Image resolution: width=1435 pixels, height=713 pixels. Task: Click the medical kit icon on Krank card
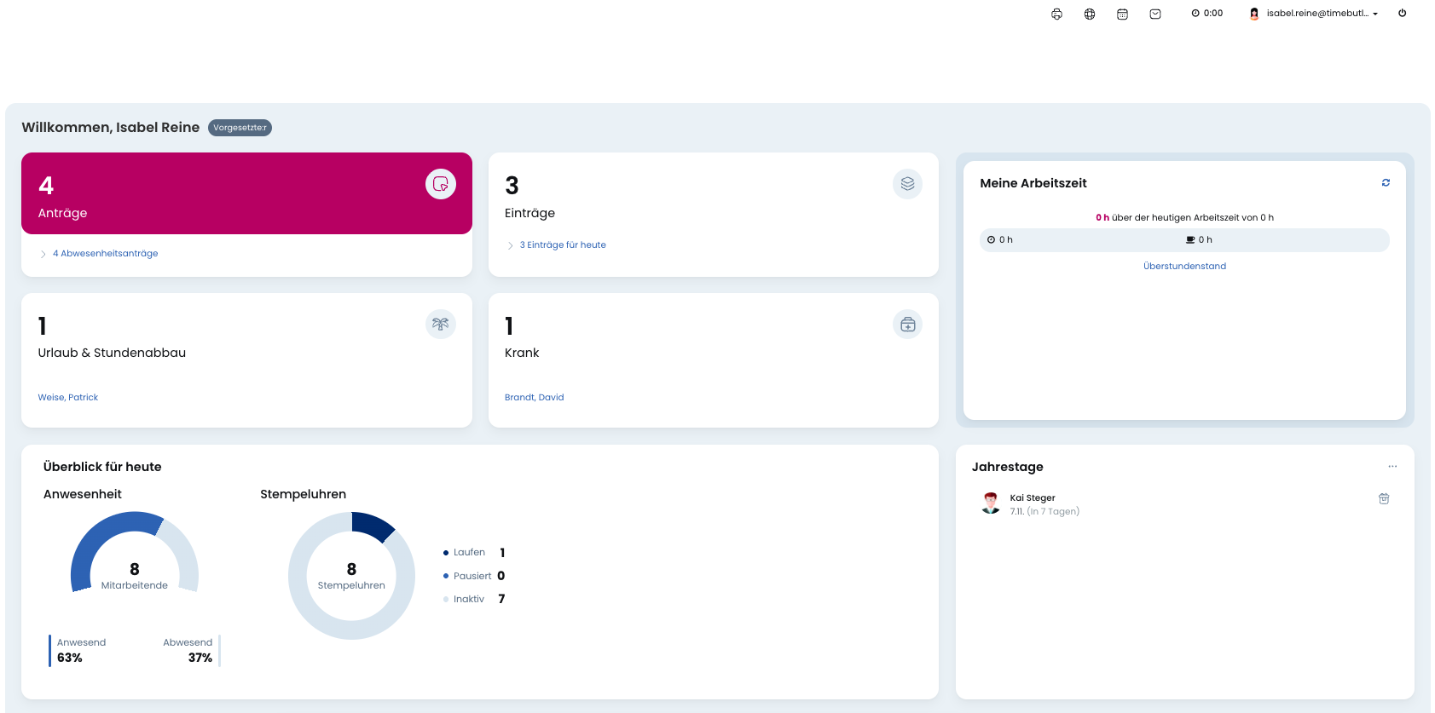coord(907,325)
